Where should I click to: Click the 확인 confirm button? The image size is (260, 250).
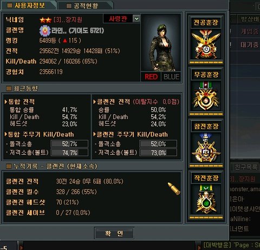click(x=114, y=233)
